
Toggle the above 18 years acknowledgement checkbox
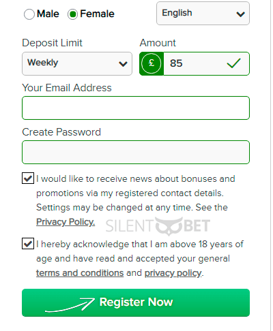(x=28, y=243)
